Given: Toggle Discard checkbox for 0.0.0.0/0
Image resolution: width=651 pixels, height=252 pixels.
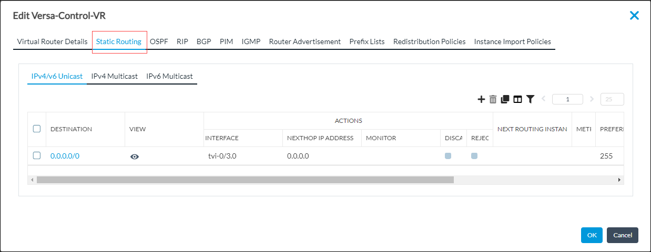Looking at the screenshot, I should (x=448, y=156).
